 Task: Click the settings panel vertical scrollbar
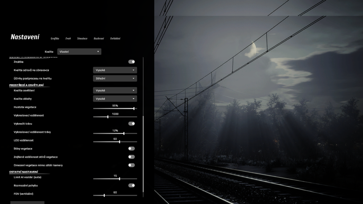pos(143,154)
